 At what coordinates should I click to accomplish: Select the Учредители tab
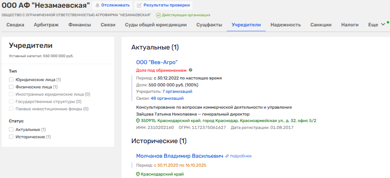tap(246, 25)
